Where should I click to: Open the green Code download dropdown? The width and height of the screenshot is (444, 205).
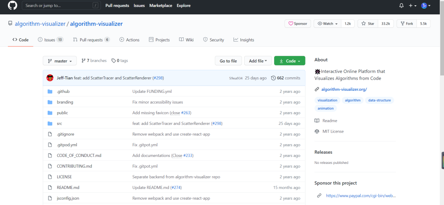click(290, 61)
